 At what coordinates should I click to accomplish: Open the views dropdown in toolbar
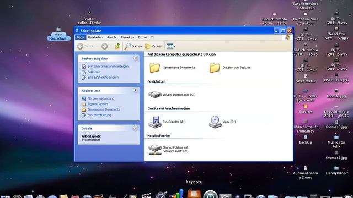click(171, 46)
